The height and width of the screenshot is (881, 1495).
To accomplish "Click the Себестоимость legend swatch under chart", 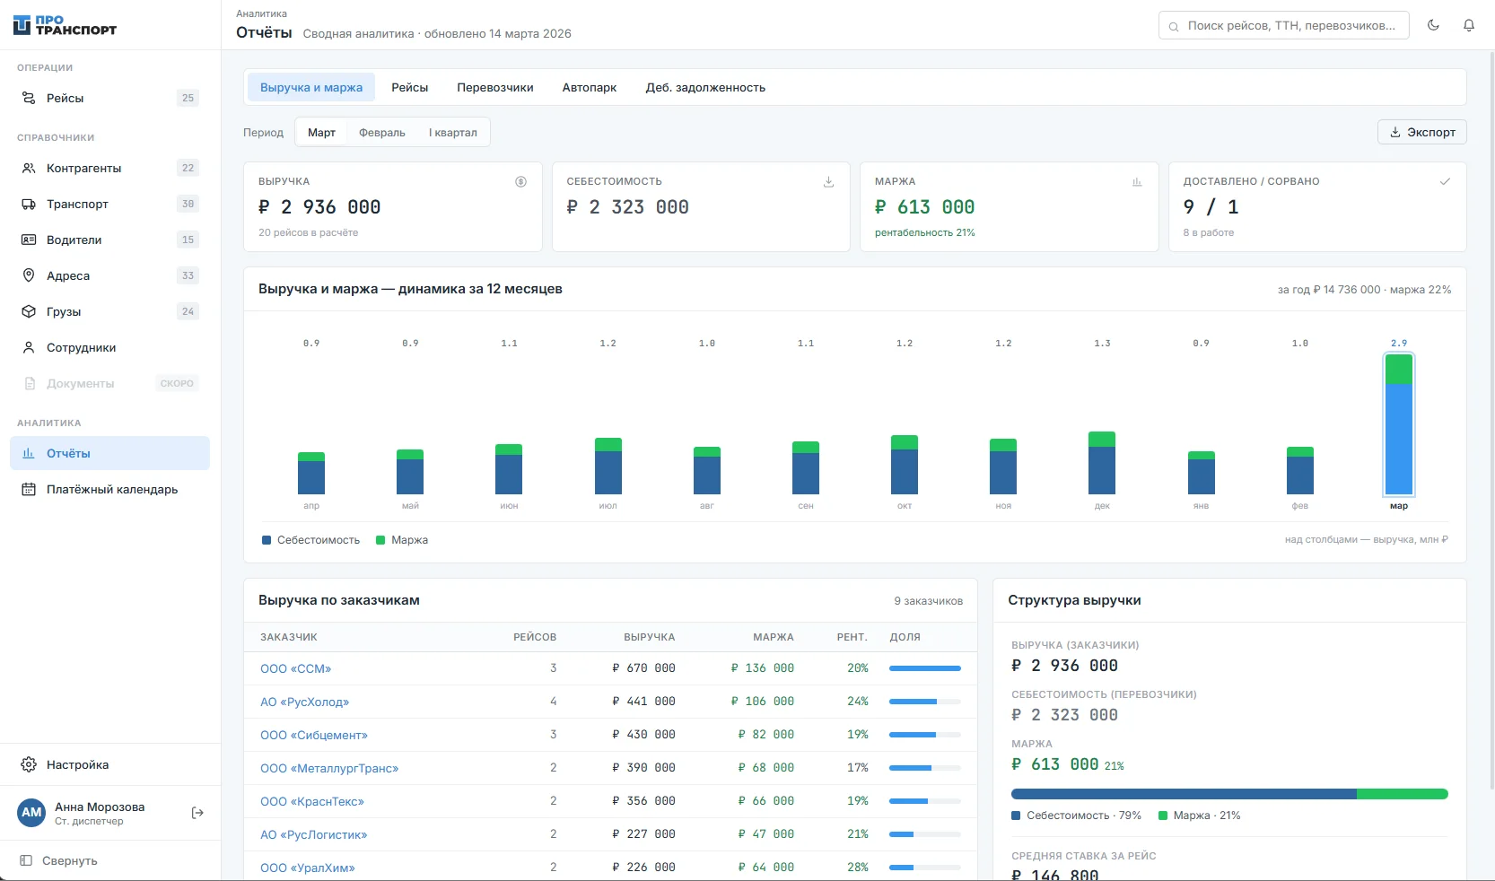I will [267, 540].
